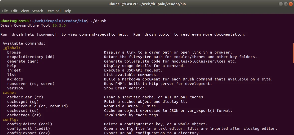Click the cache:rebuild (cr, rebuild) command
Viewport: 294px width, 135px height.
[x=38, y=106]
